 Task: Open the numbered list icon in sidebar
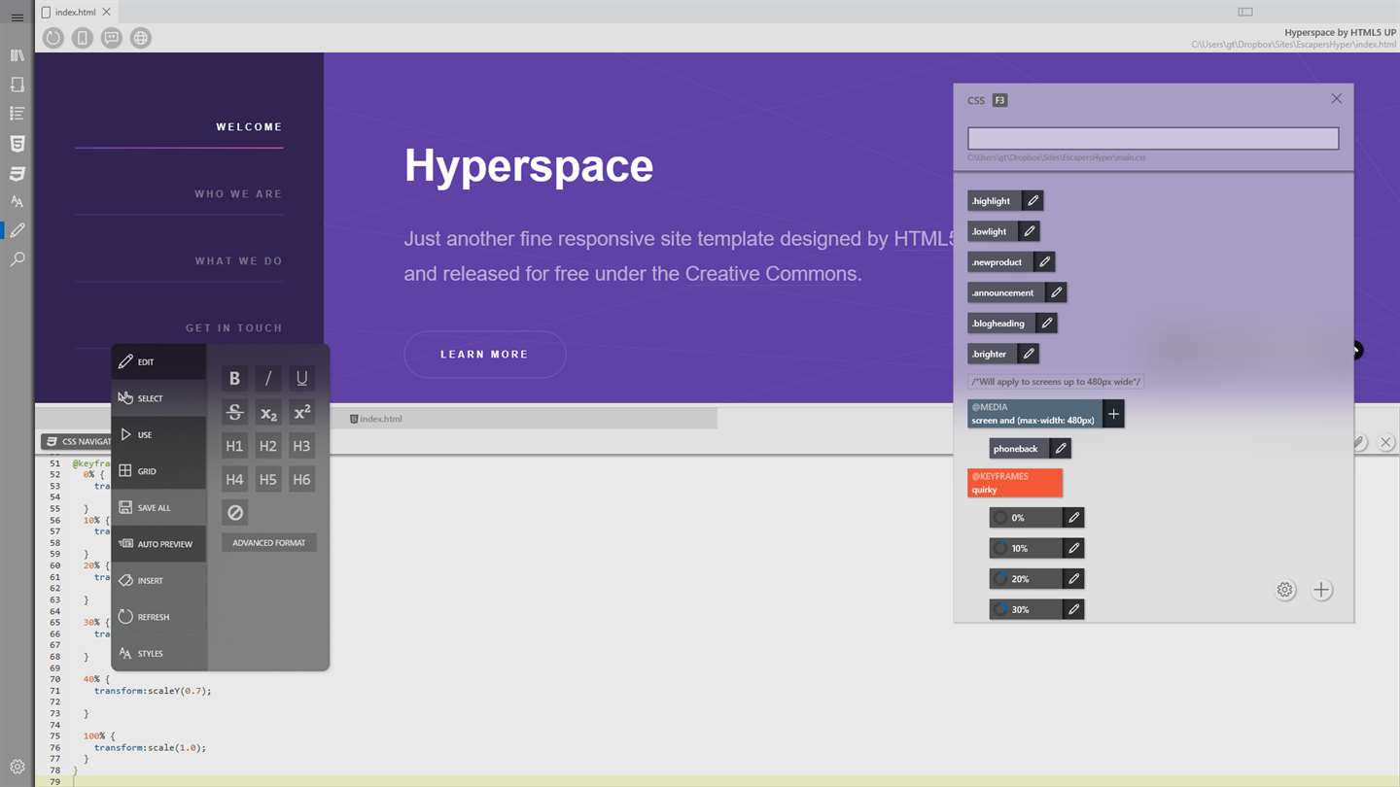pyautogui.click(x=17, y=114)
